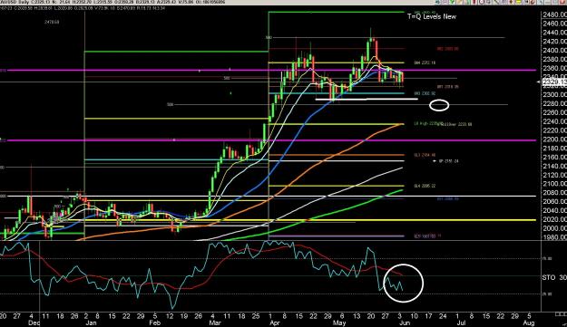Viewport: 567px width, 327px height.
Task: Click the 2380.00 price axis label
Action: point(555,59)
